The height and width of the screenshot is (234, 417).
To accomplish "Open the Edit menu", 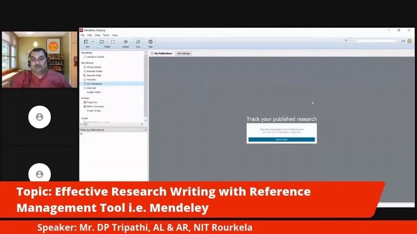I will click(90, 35).
